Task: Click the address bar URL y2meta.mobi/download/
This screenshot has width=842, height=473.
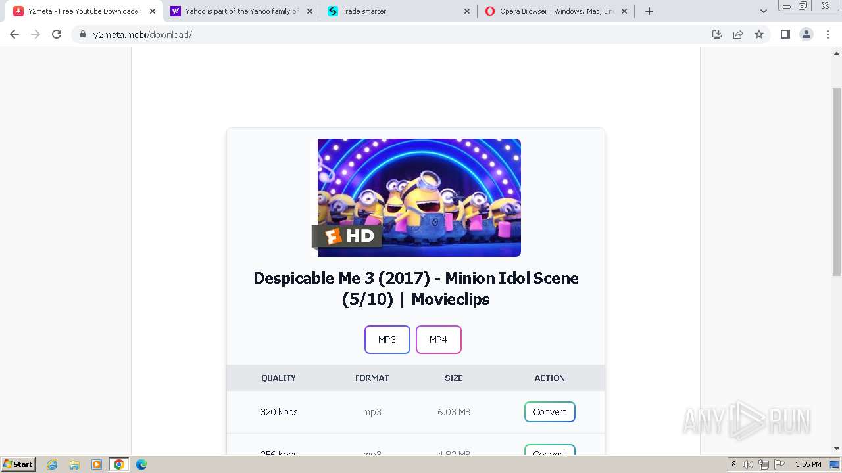Action: coord(143,35)
